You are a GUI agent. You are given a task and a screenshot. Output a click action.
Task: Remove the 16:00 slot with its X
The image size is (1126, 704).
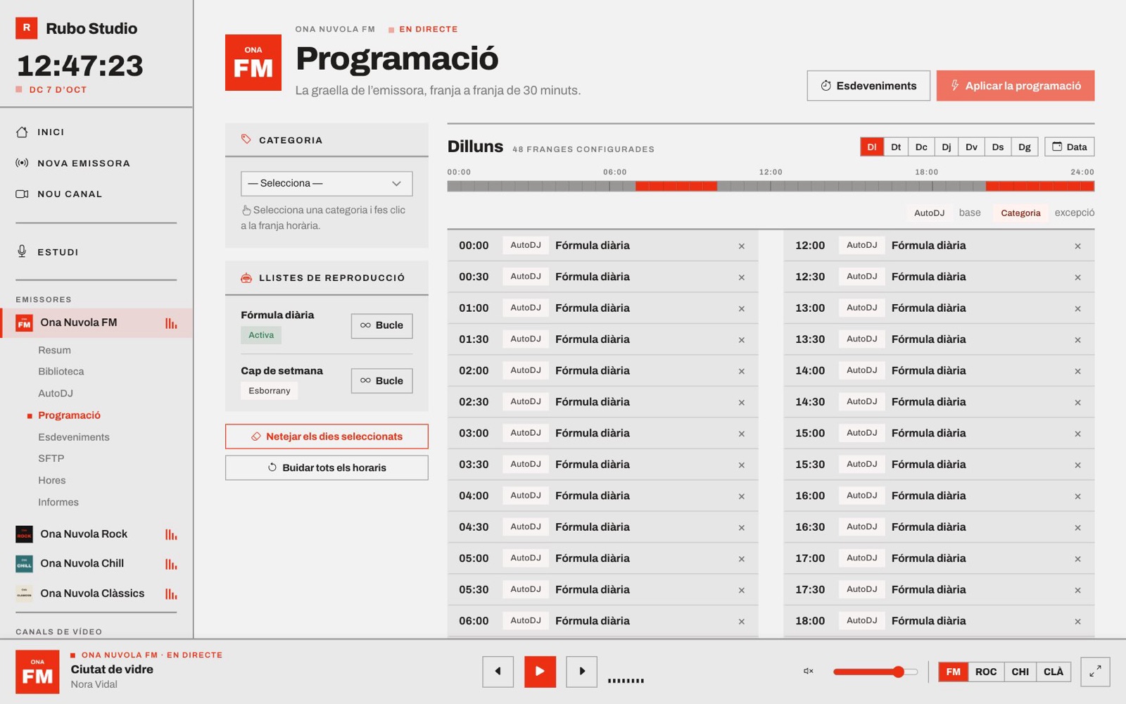[1077, 496]
